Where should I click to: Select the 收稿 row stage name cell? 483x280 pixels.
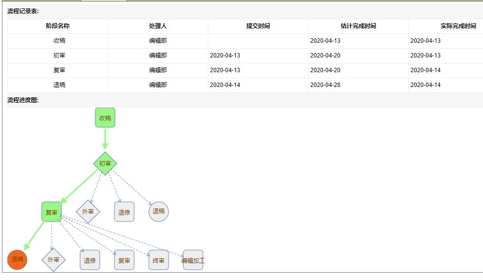(x=57, y=41)
